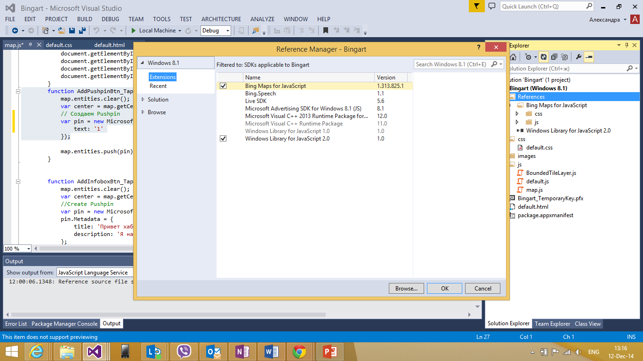The image size is (643, 361).
Task: Click the Search Windows 8.1 input field
Action: click(453, 64)
